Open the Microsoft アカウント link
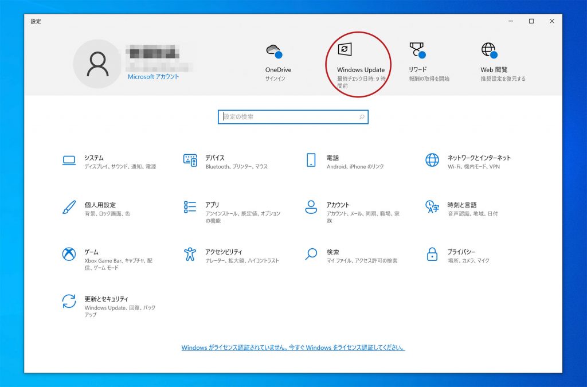 (153, 77)
